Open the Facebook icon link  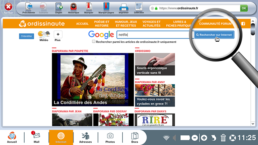(x=243, y=24)
